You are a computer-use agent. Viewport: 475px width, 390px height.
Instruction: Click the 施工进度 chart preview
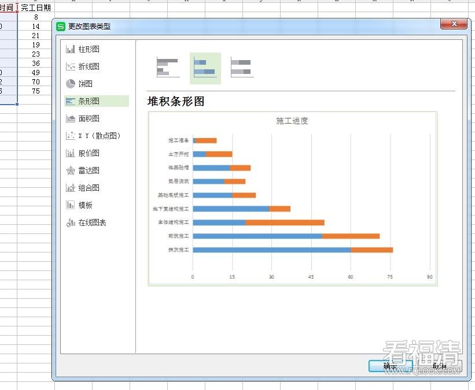coord(292,199)
